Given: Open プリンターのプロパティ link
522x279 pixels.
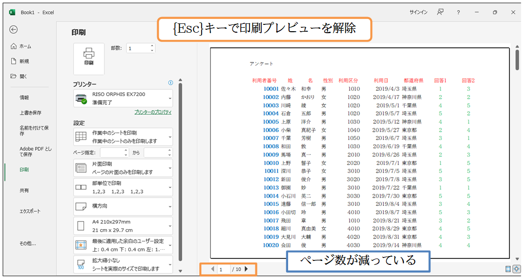Looking at the screenshot, I should (x=153, y=112).
